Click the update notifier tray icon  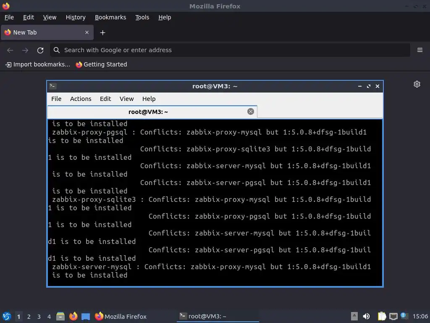click(x=404, y=316)
